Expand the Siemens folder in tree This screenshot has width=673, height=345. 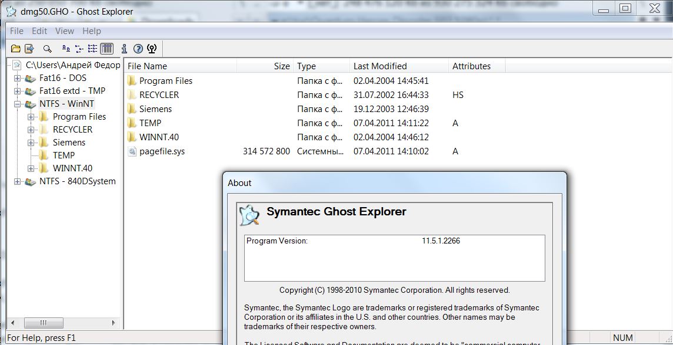(31, 143)
